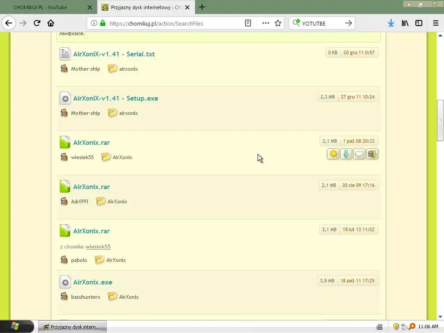The image size is (444, 333).
Task: Select Przyjazny dysk internetowy tab
Action: (x=146, y=7)
